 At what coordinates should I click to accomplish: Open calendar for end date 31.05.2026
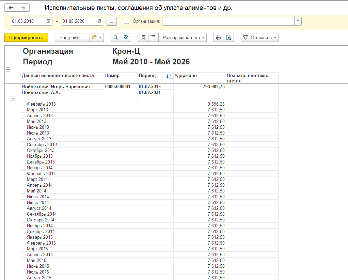(x=99, y=21)
